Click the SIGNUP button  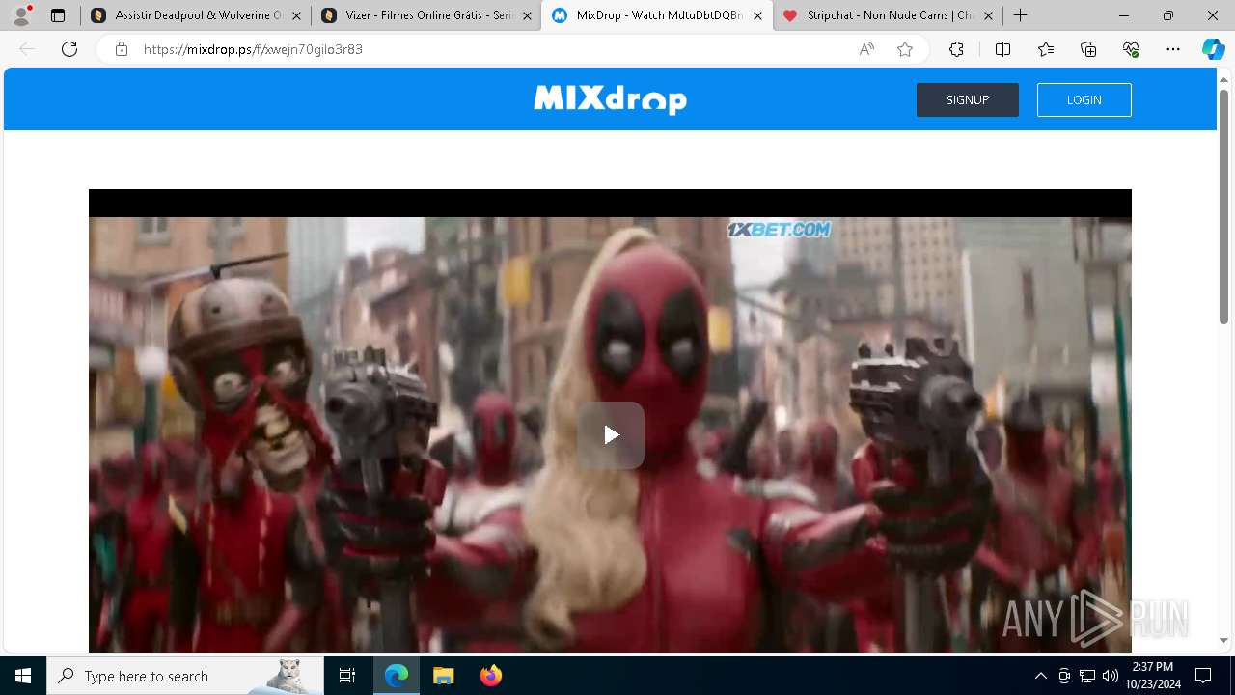click(x=967, y=99)
